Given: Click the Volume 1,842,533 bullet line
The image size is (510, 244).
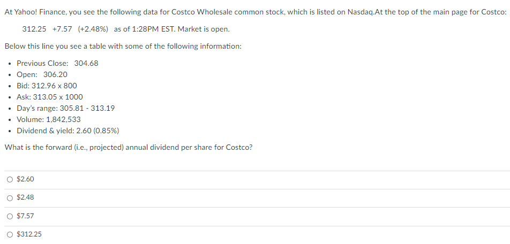Looking at the screenshot, I should point(49,119).
